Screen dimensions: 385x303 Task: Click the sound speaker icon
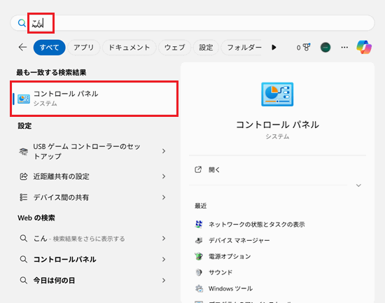(x=199, y=272)
